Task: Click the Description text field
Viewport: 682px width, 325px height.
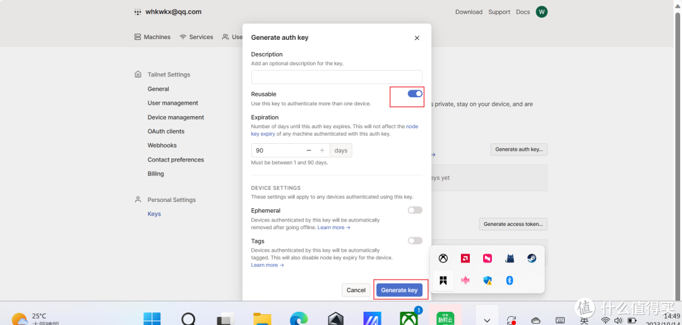Action: (337, 77)
